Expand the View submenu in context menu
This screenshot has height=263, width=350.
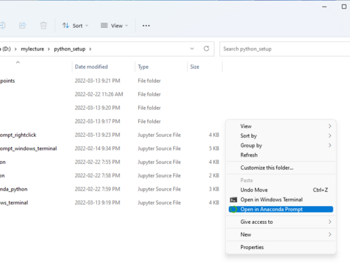coord(330,126)
